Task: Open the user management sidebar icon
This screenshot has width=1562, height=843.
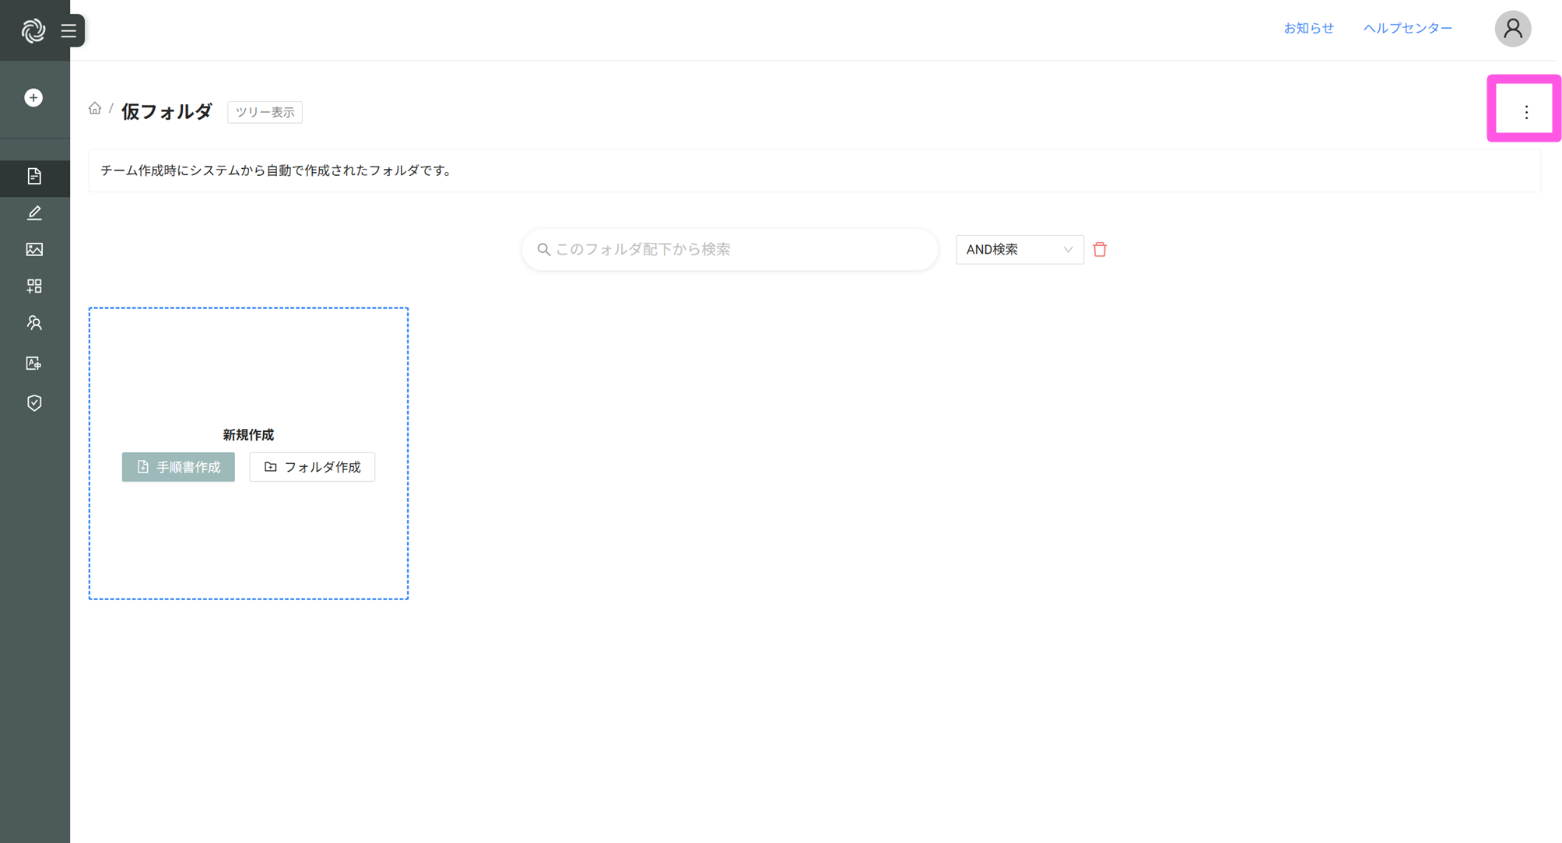Action: tap(34, 322)
